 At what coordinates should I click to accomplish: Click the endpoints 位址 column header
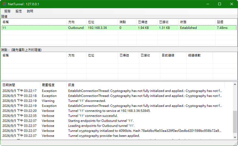102,55
